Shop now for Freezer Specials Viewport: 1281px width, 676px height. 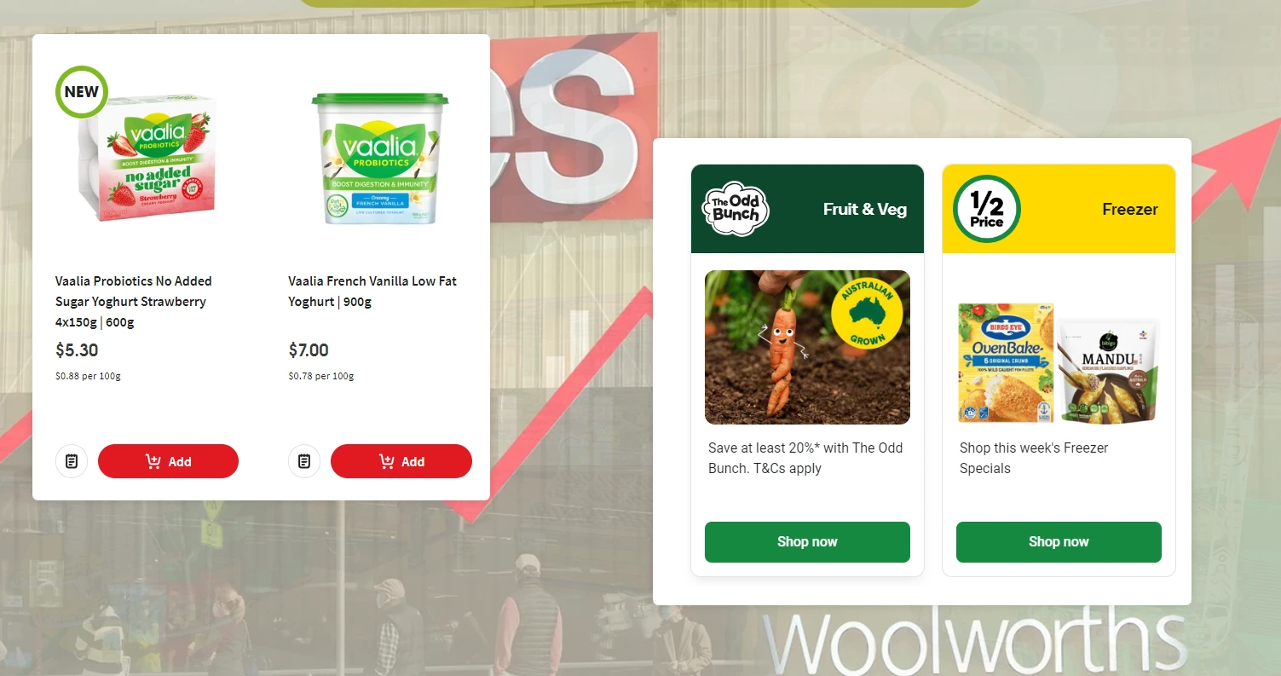[1059, 542]
